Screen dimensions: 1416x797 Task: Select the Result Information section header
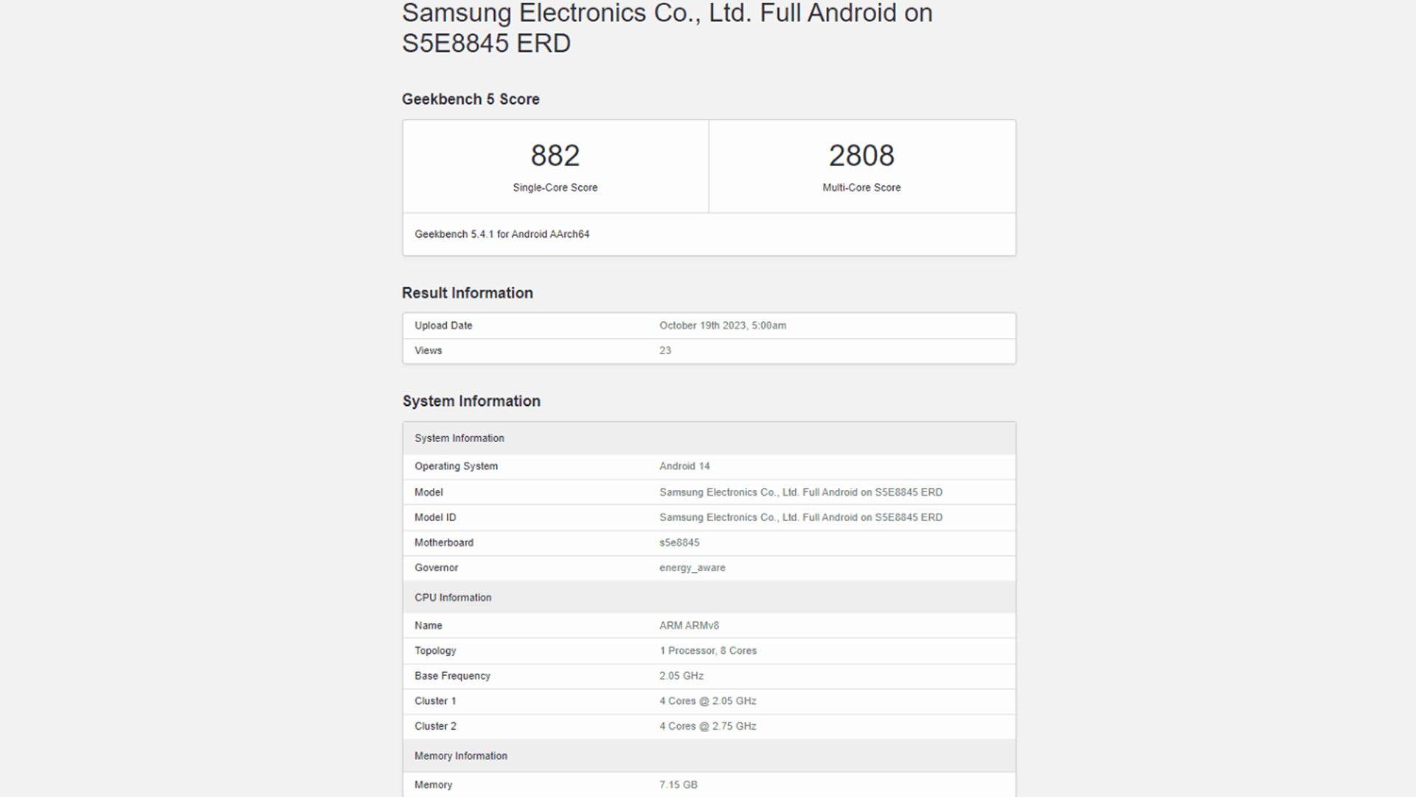(x=467, y=292)
